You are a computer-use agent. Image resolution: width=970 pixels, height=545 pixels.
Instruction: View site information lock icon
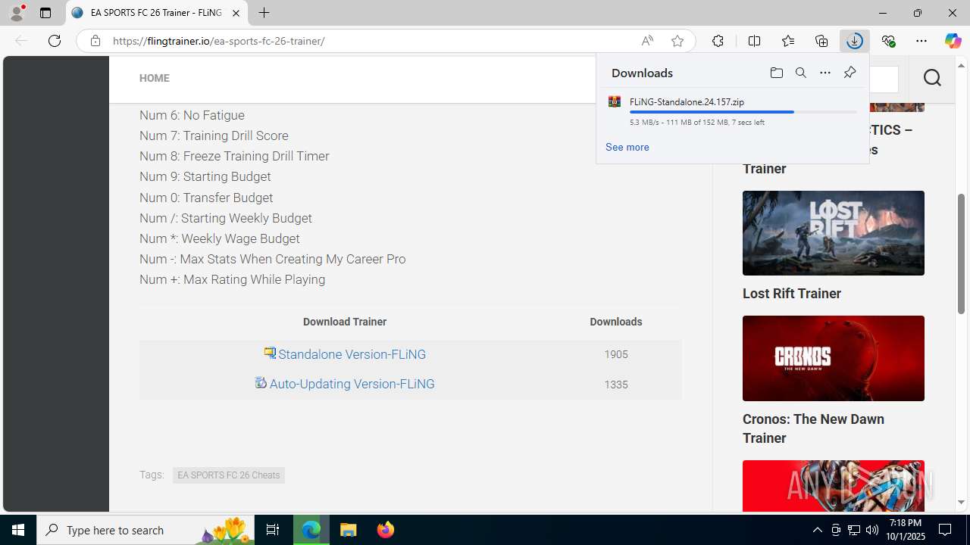[x=95, y=41]
